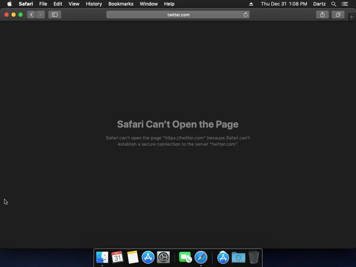Viewport: 356px width, 267px height.
Task: Open the Share sheet button
Action: [x=322, y=15]
